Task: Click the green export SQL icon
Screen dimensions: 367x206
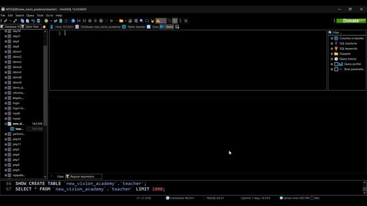Action: point(61,21)
